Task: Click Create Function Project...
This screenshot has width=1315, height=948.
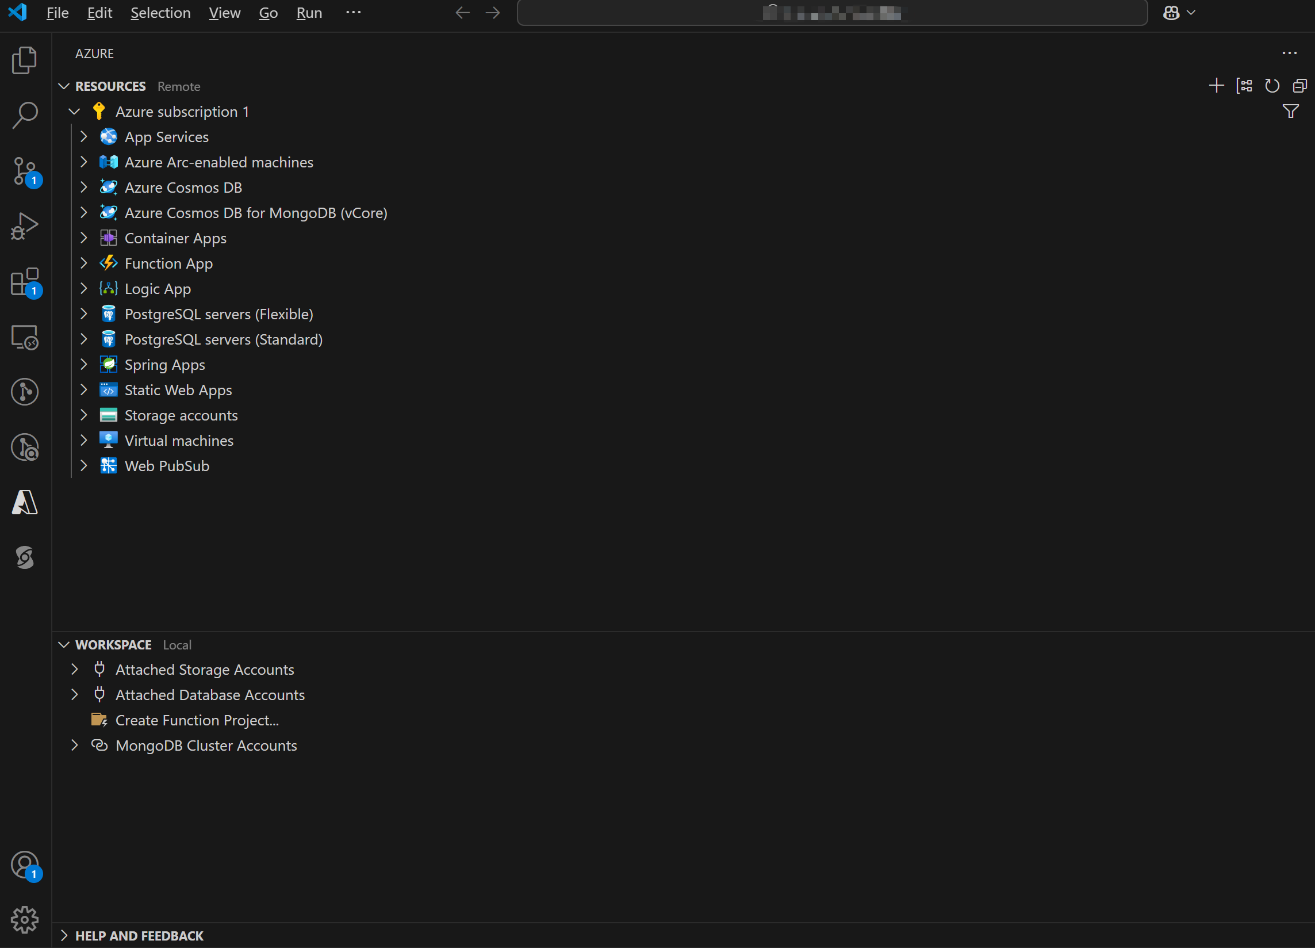Action: click(197, 720)
